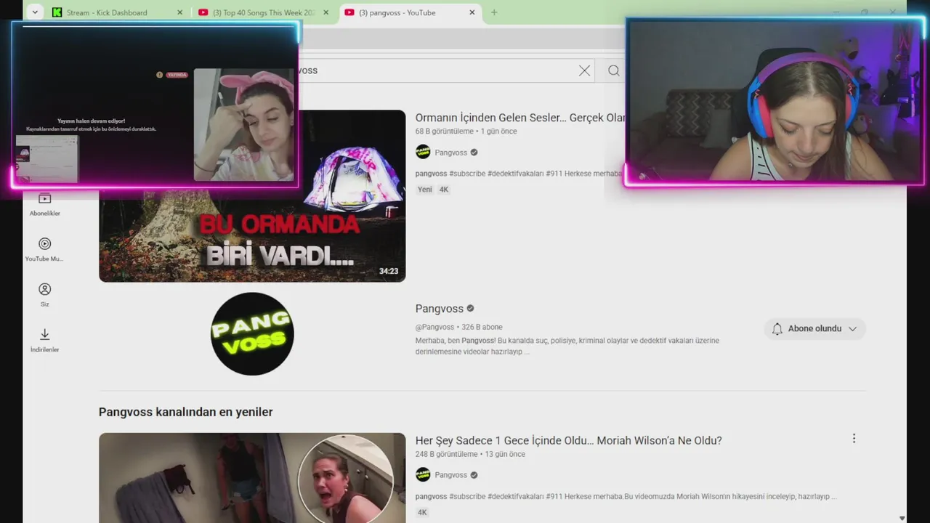The image size is (930, 523).
Task: Open video title Ormanın İçinden Gelen Sesler
Action: coord(519,118)
